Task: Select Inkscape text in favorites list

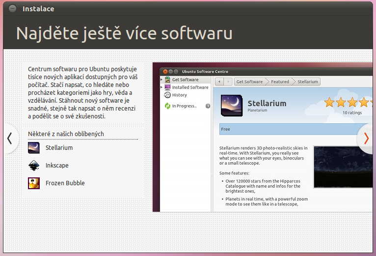Action: click(x=57, y=166)
